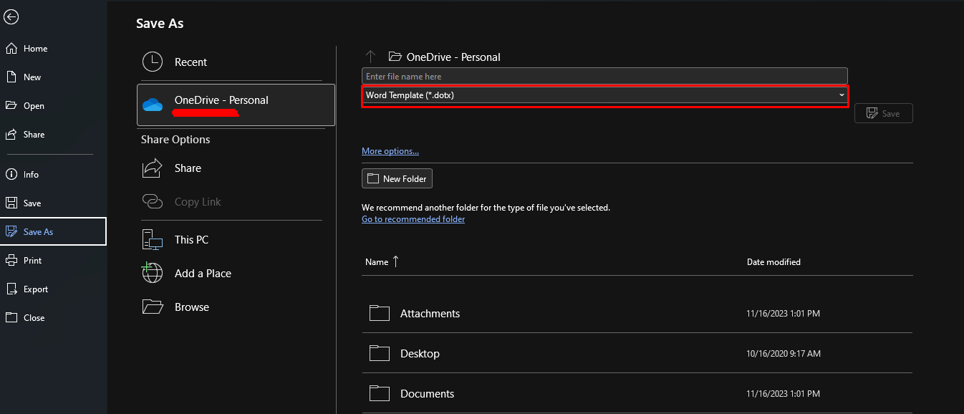The width and height of the screenshot is (964, 414).
Task: Click the Copy Link chain icon
Action: pos(153,202)
